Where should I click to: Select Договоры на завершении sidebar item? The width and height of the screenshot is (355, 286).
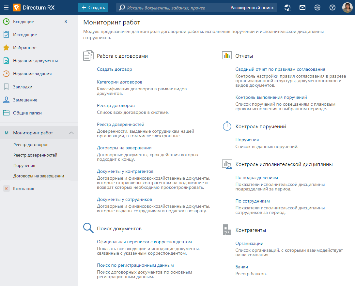point(39,176)
